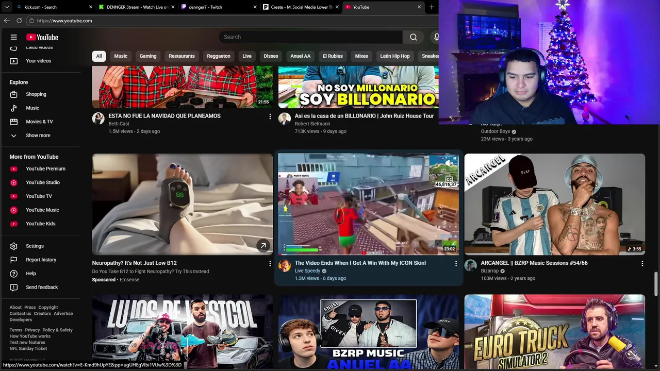Click the Neuropathy ad external link icon
Screen dimensions: 660x371
(x=263, y=246)
